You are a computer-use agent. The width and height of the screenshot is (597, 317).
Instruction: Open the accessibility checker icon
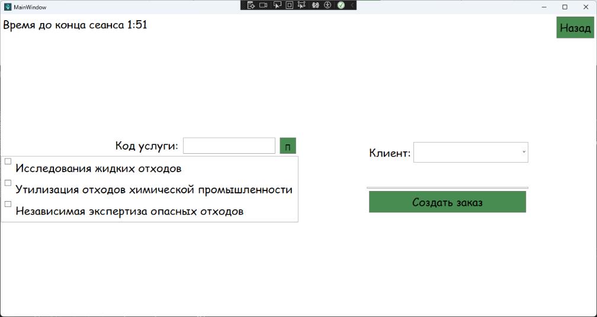pos(328,5)
